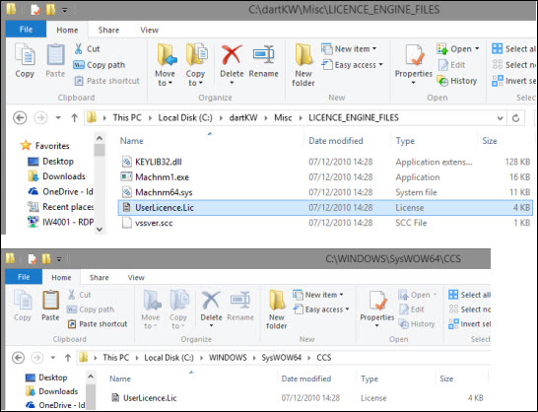Open Downloads in CCS window navigation pane
The image size is (538, 412).
58,391
